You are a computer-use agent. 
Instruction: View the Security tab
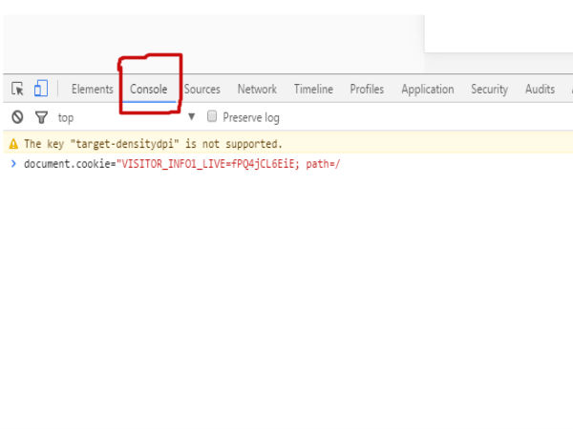click(489, 90)
